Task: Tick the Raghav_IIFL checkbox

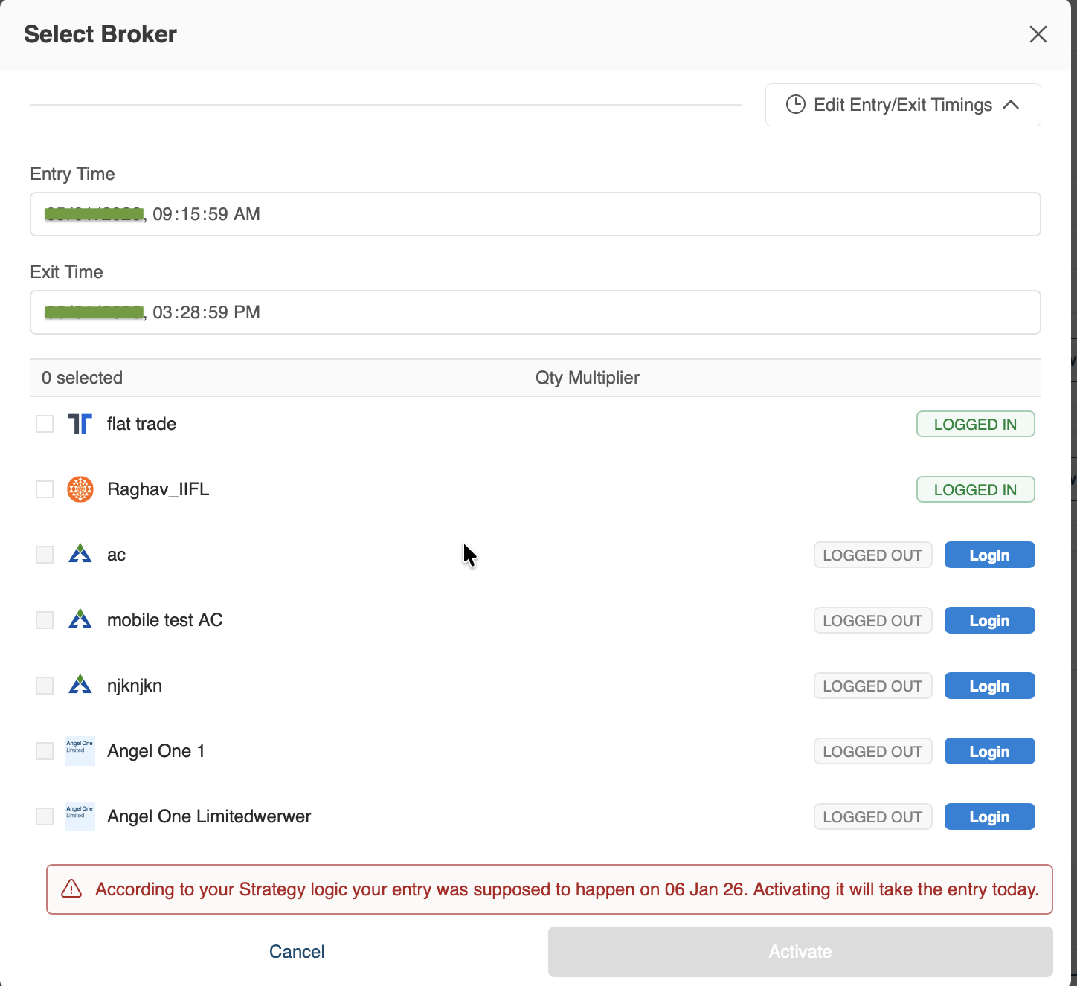Action: (45, 489)
